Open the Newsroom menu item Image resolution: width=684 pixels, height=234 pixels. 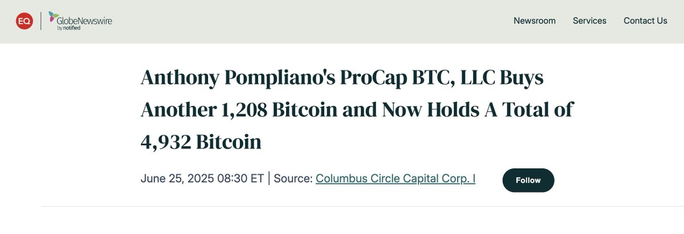[x=534, y=21]
